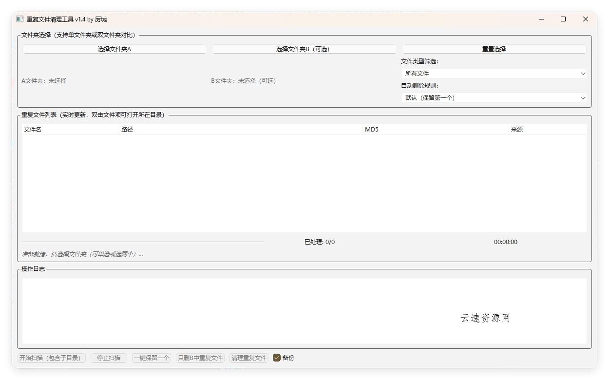Open the 所有文件 file type dropdown
This screenshot has height=380, width=609.
tap(494, 73)
